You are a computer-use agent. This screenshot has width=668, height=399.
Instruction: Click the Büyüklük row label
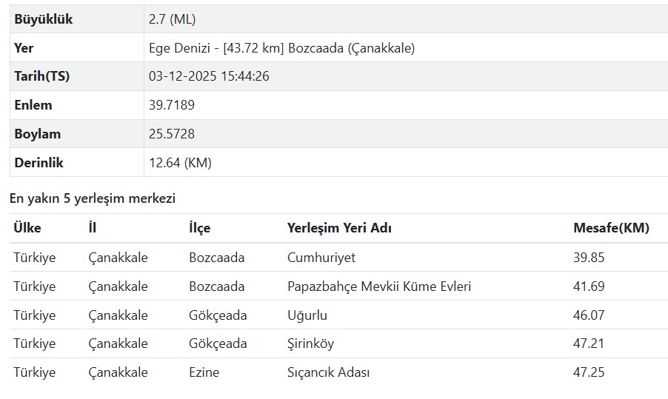[44, 20]
